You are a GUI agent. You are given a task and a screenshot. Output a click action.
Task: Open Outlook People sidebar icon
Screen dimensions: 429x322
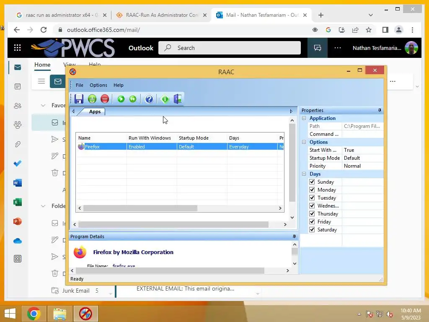click(x=18, y=106)
